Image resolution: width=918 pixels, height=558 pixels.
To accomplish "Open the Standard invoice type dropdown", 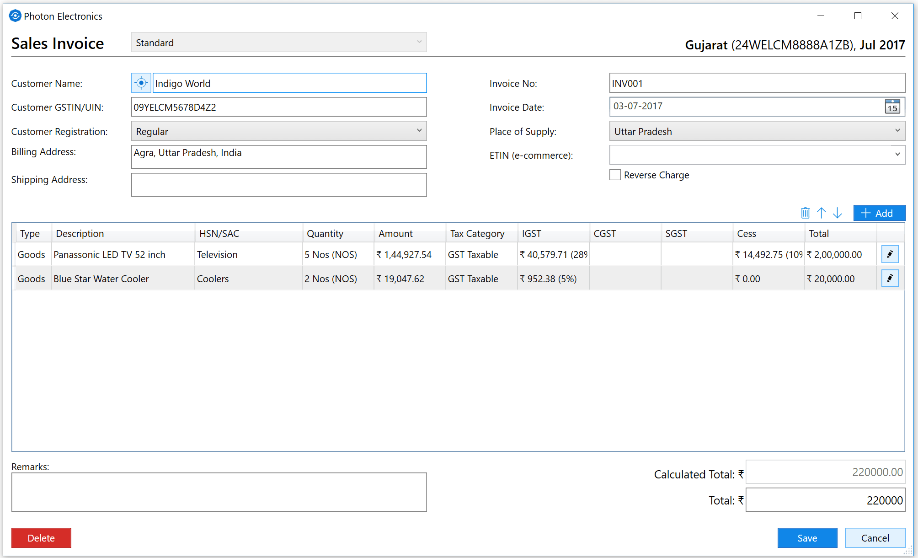I will 279,43.
